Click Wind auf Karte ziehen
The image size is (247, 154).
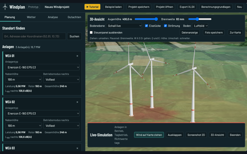[149, 135]
